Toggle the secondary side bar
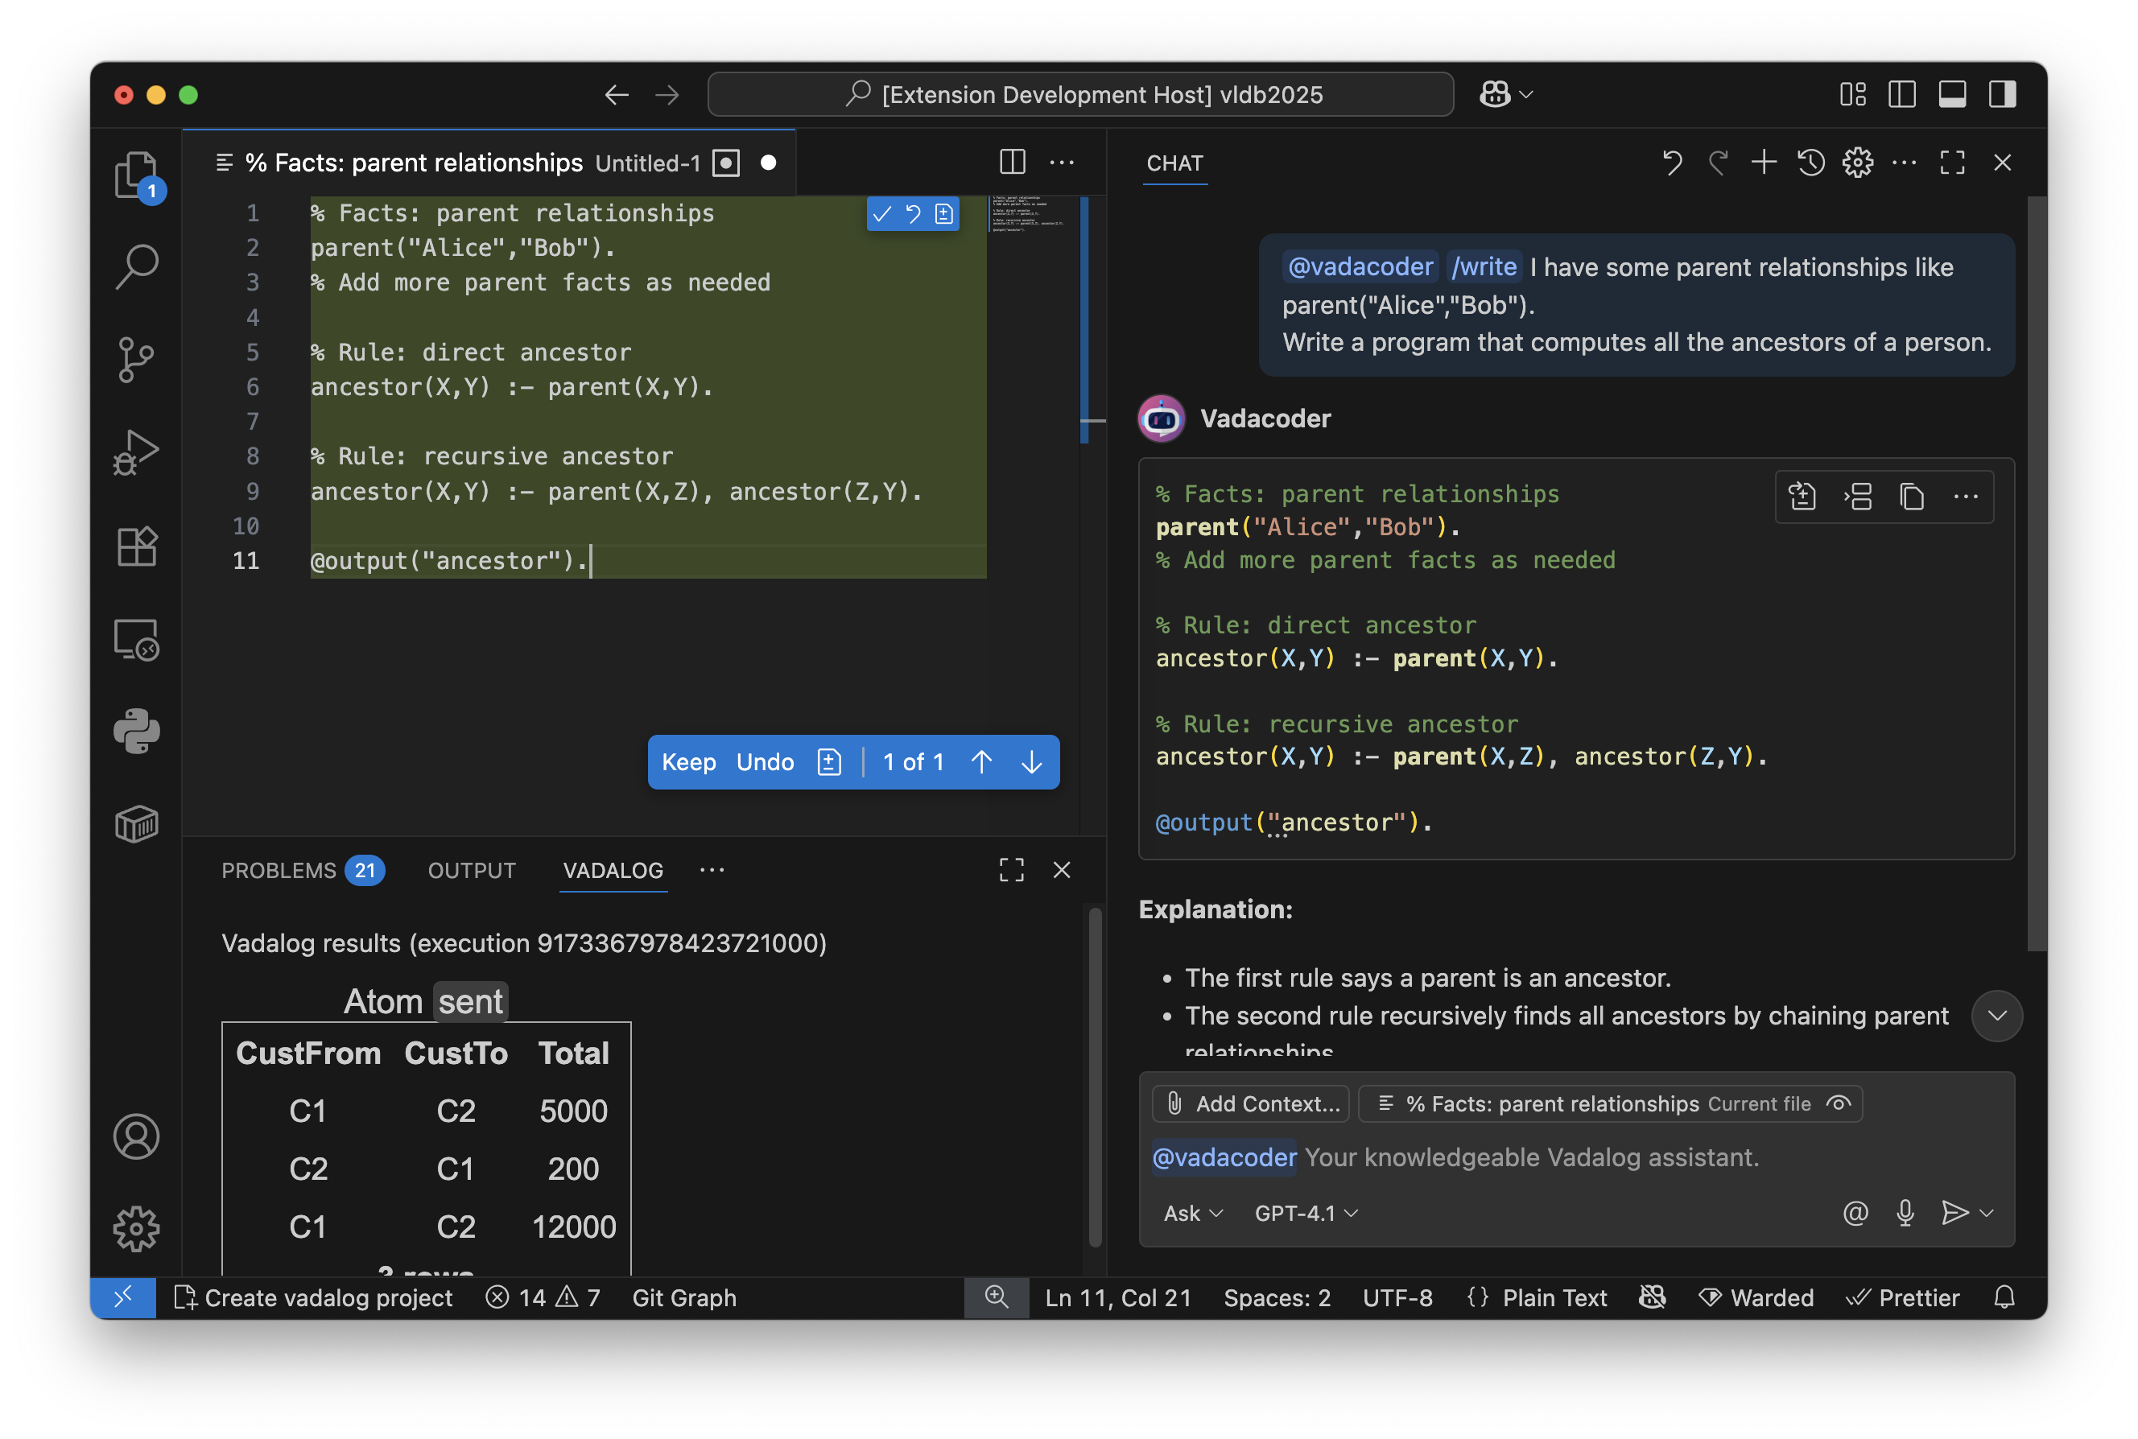The image size is (2138, 1439). 2002,94
